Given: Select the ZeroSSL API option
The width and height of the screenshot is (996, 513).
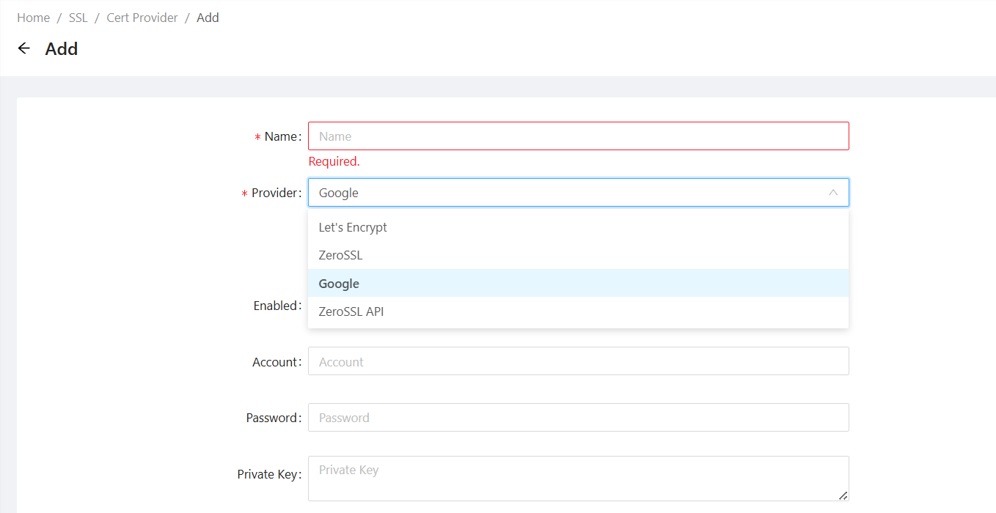Looking at the screenshot, I should click(x=351, y=311).
